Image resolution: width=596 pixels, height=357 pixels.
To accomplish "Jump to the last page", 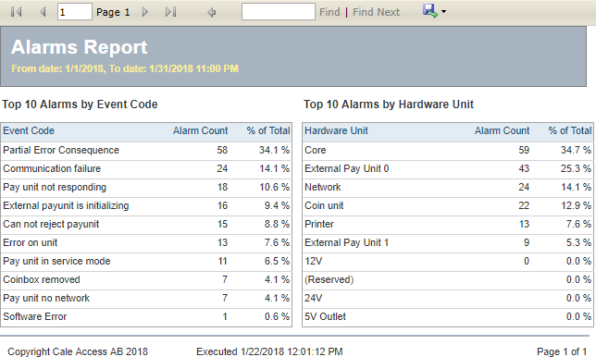I will (x=170, y=12).
